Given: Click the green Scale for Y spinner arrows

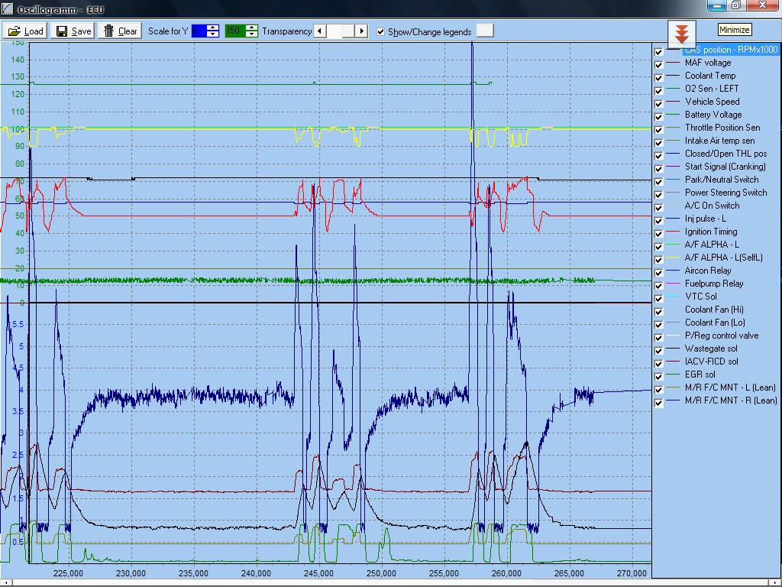Looking at the screenshot, I should pyautogui.click(x=251, y=31).
